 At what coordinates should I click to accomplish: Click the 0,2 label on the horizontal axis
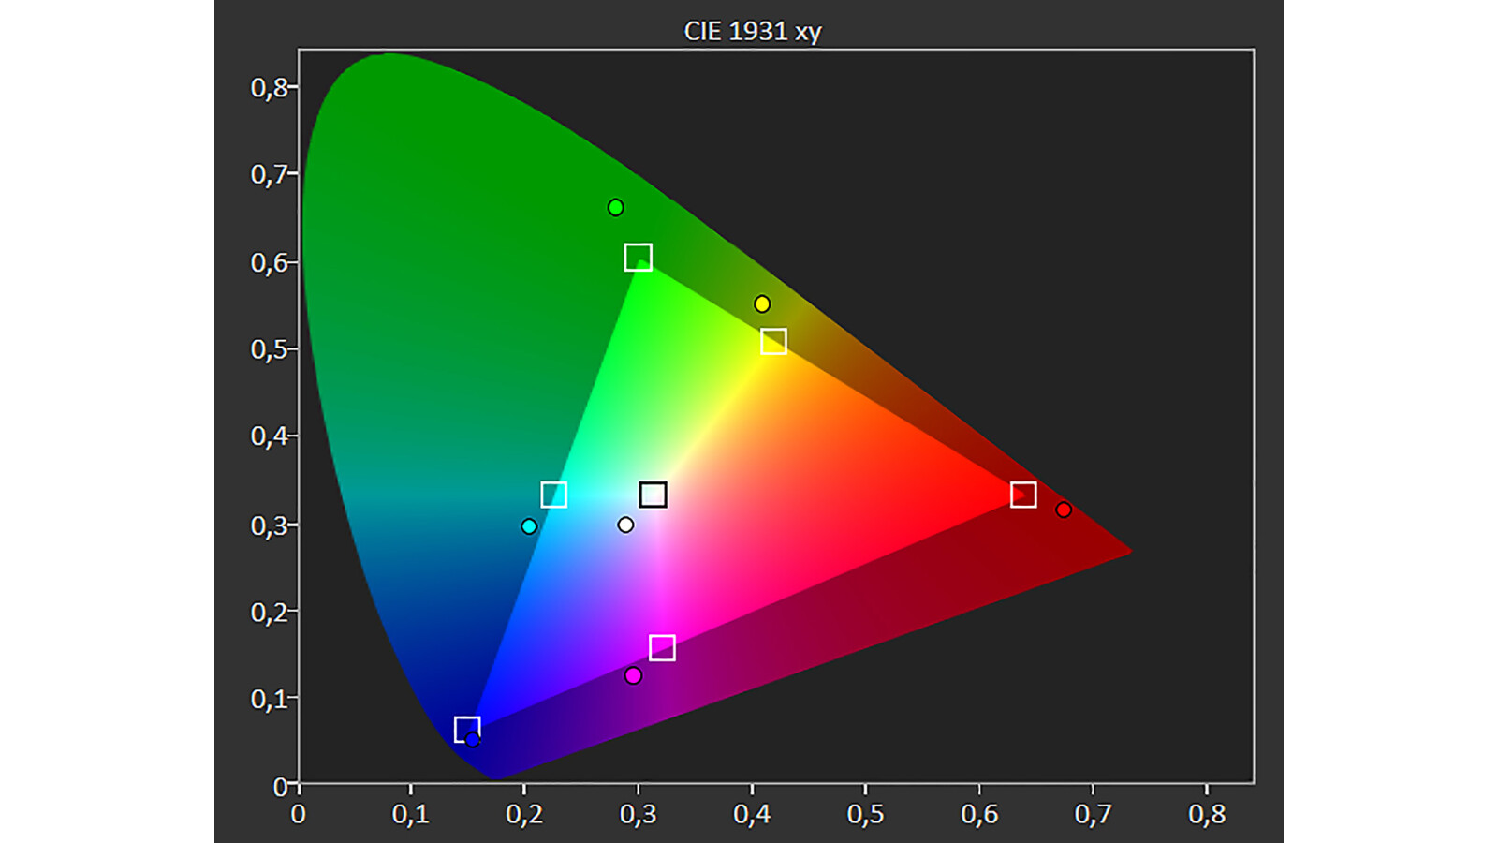pos(524,814)
